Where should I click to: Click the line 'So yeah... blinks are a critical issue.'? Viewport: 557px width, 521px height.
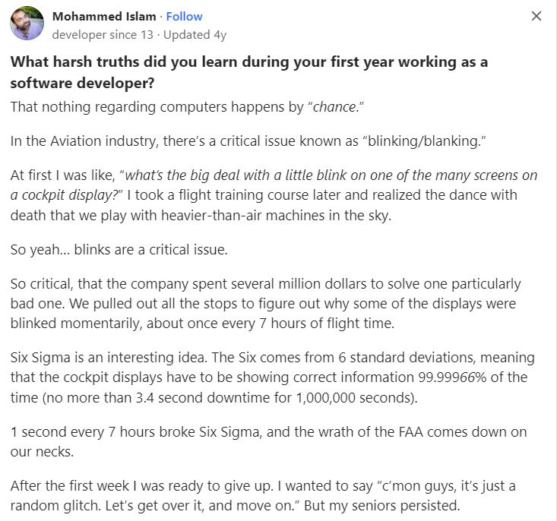[119, 250]
